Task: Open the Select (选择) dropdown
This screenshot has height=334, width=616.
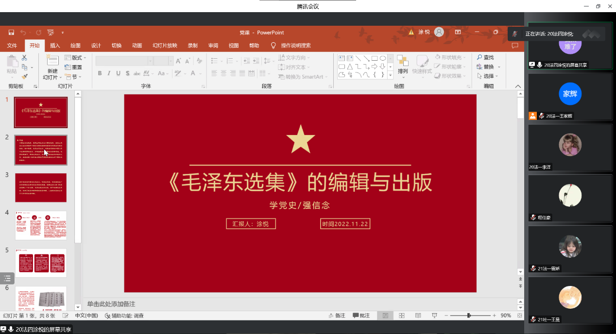Action: [x=488, y=76]
